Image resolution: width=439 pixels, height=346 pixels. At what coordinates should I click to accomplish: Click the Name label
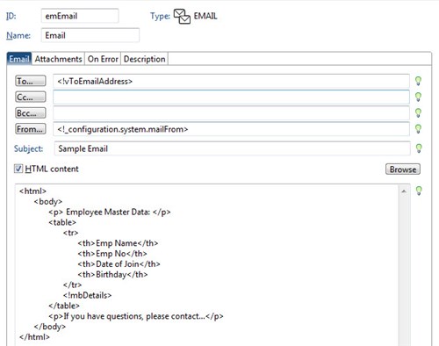[x=18, y=35]
